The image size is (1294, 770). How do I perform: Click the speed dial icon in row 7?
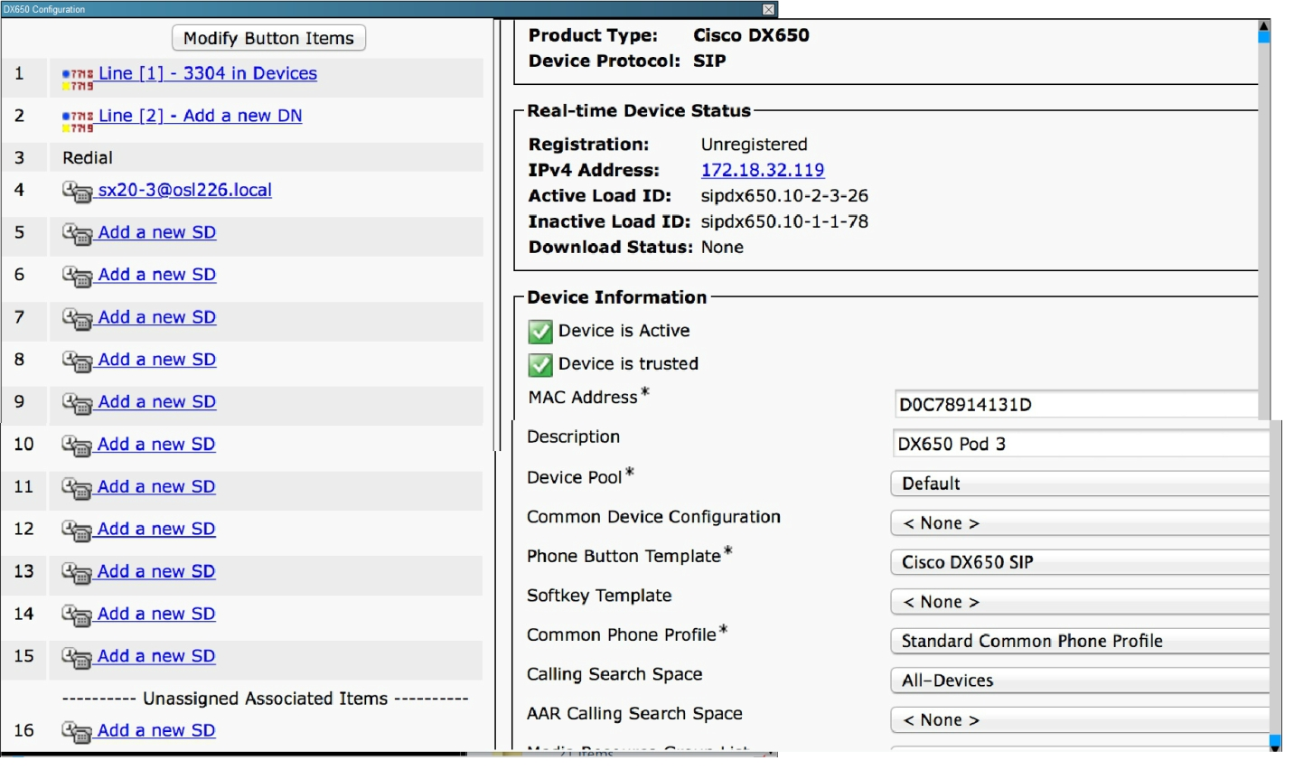click(x=78, y=319)
